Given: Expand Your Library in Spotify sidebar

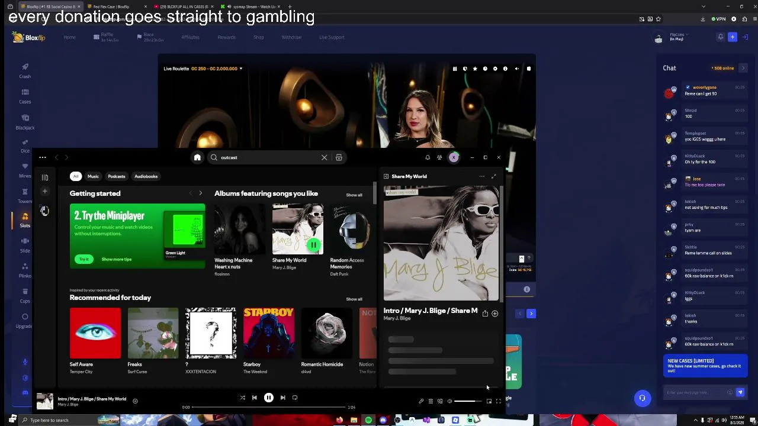Looking at the screenshot, I should pyautogui.click(x=44, y=177).
